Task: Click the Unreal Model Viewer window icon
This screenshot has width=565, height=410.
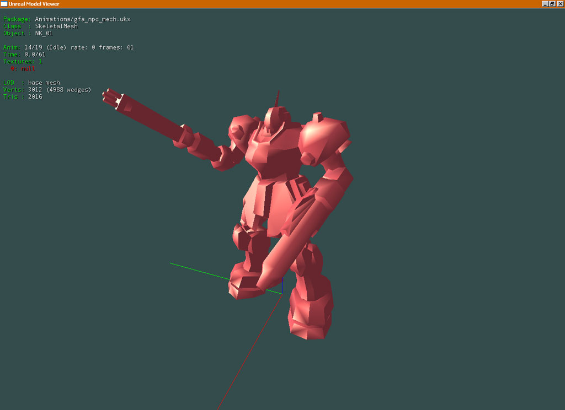Action: click(4, 4)
